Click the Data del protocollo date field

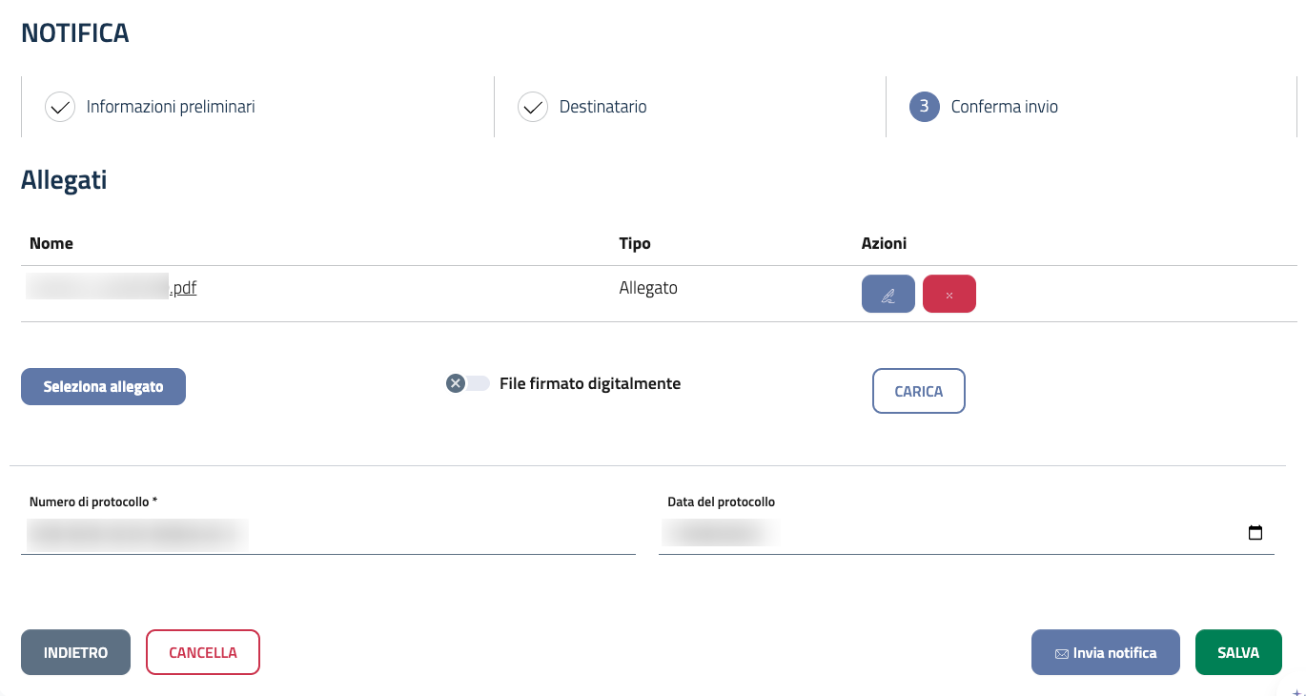[x=944, y=534]
